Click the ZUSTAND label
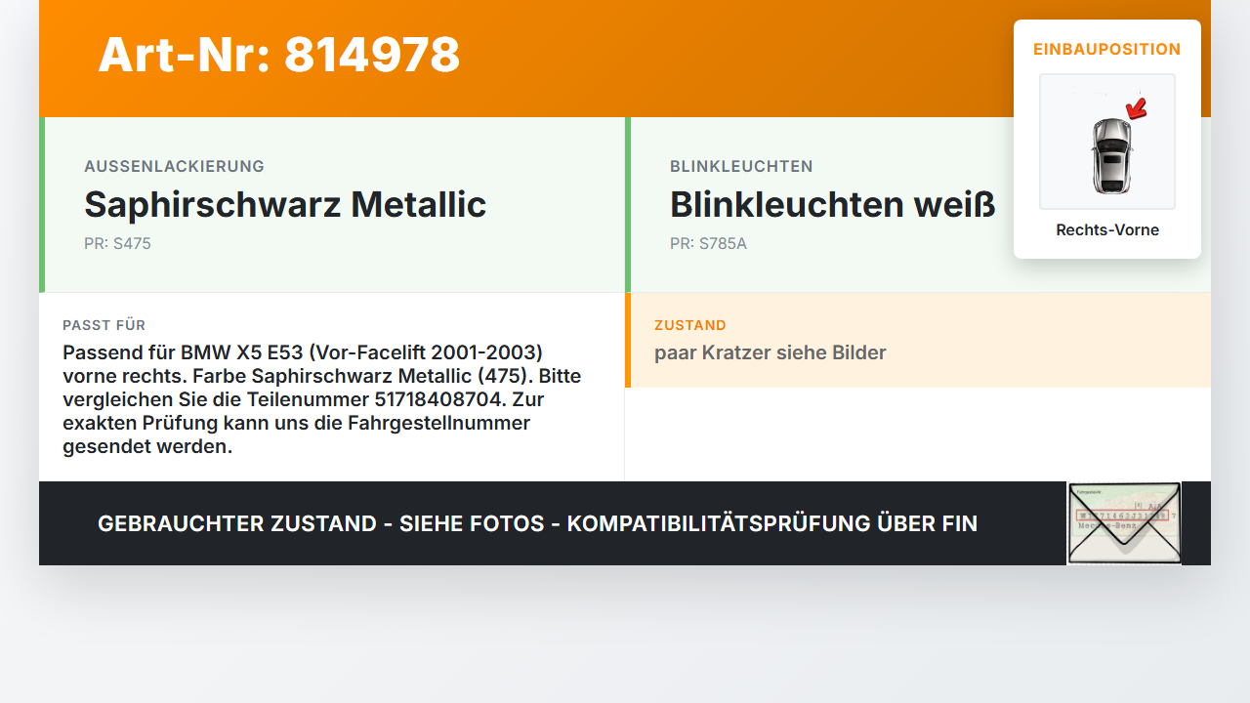 click(x=690, y=325)
